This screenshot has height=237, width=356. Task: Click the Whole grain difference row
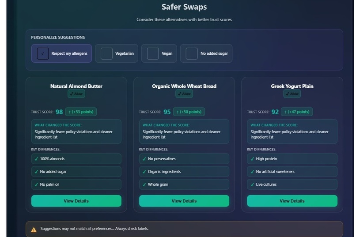click(x=184, y=184)
